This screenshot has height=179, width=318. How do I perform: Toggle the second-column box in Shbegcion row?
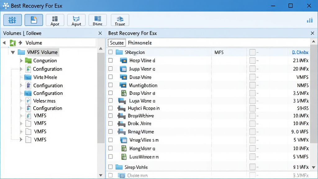[x=252, y=52]
